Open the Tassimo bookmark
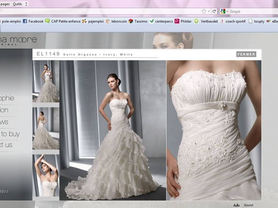278x208 pixels. tap(137, 21)
